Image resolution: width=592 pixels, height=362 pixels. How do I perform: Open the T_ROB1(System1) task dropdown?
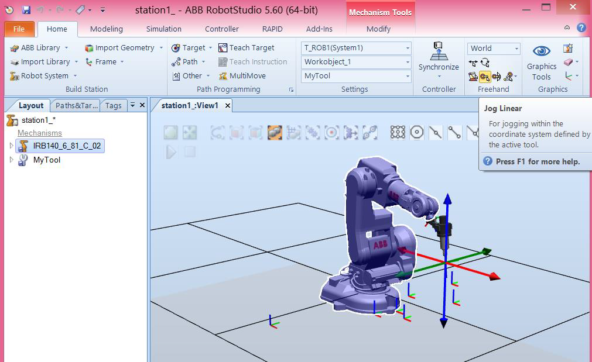click(x=406, y=48)
